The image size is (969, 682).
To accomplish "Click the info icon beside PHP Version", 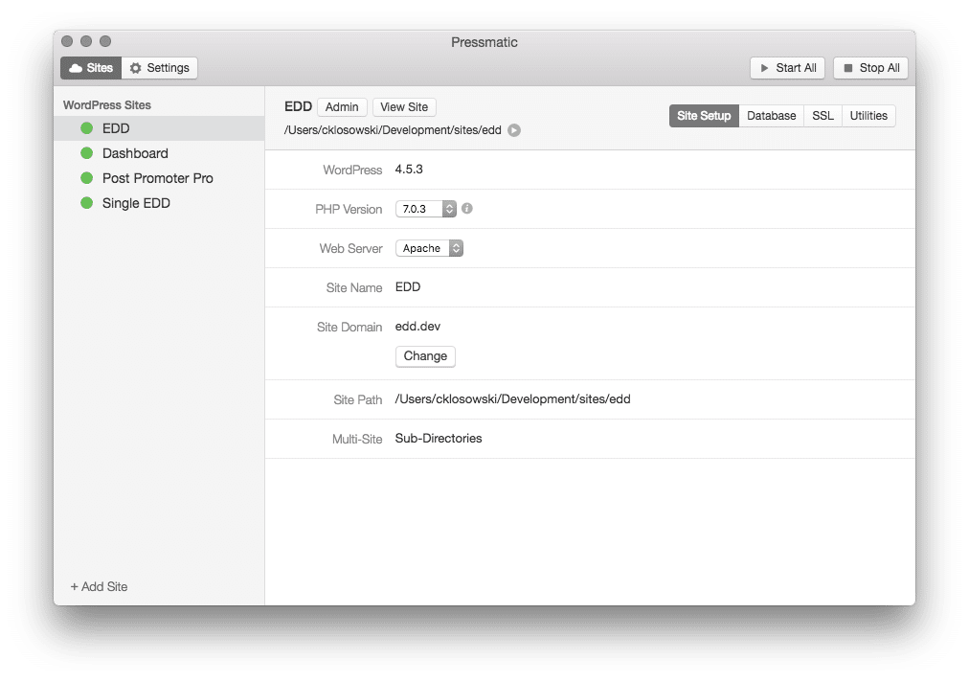I will (467, 209).
